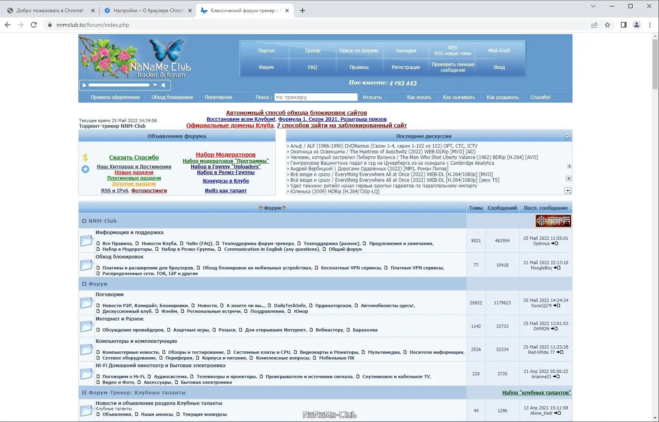This screenshot has width=659, height=422.
Task: Open the Chrome three-dot menu
Action: [650, 25]
